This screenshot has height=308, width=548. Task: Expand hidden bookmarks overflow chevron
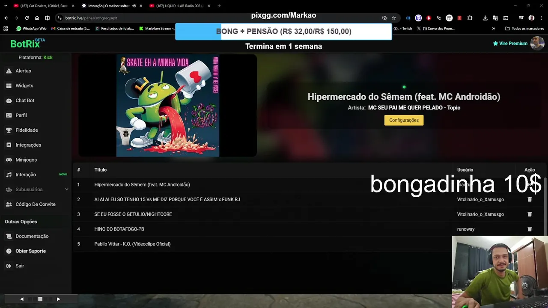[x=494, y=29]
